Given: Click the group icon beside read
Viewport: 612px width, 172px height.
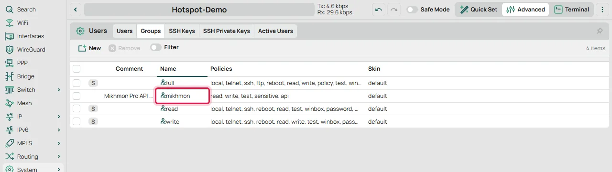Looking at the screenshot, I should coord(163,108).
